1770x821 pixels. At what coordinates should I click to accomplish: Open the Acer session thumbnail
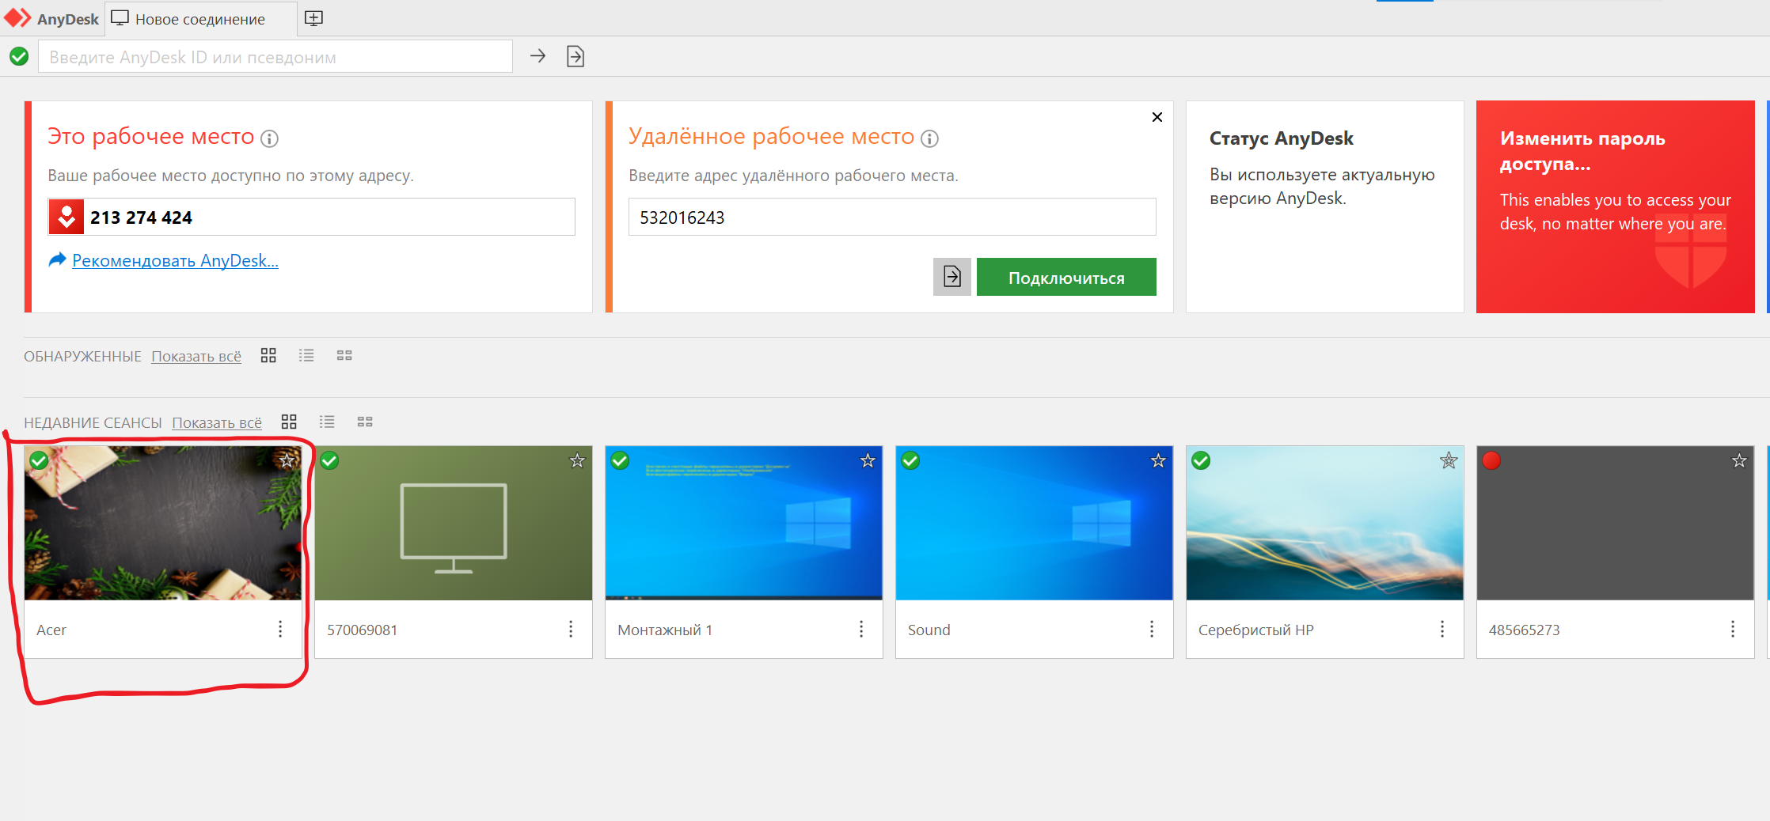tap(163, 523)
